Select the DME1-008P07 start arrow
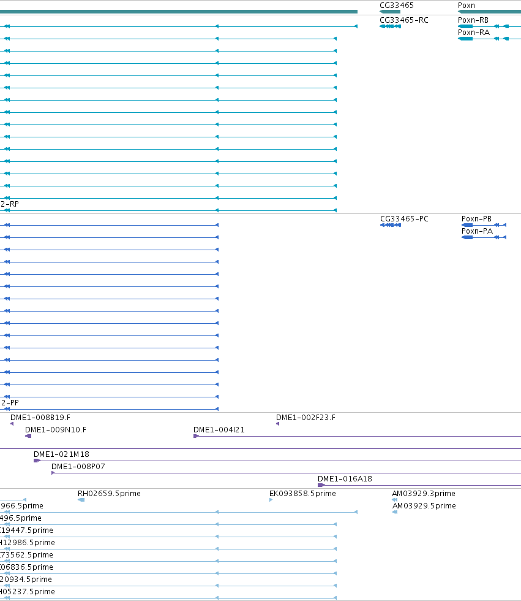 (53, 473)
